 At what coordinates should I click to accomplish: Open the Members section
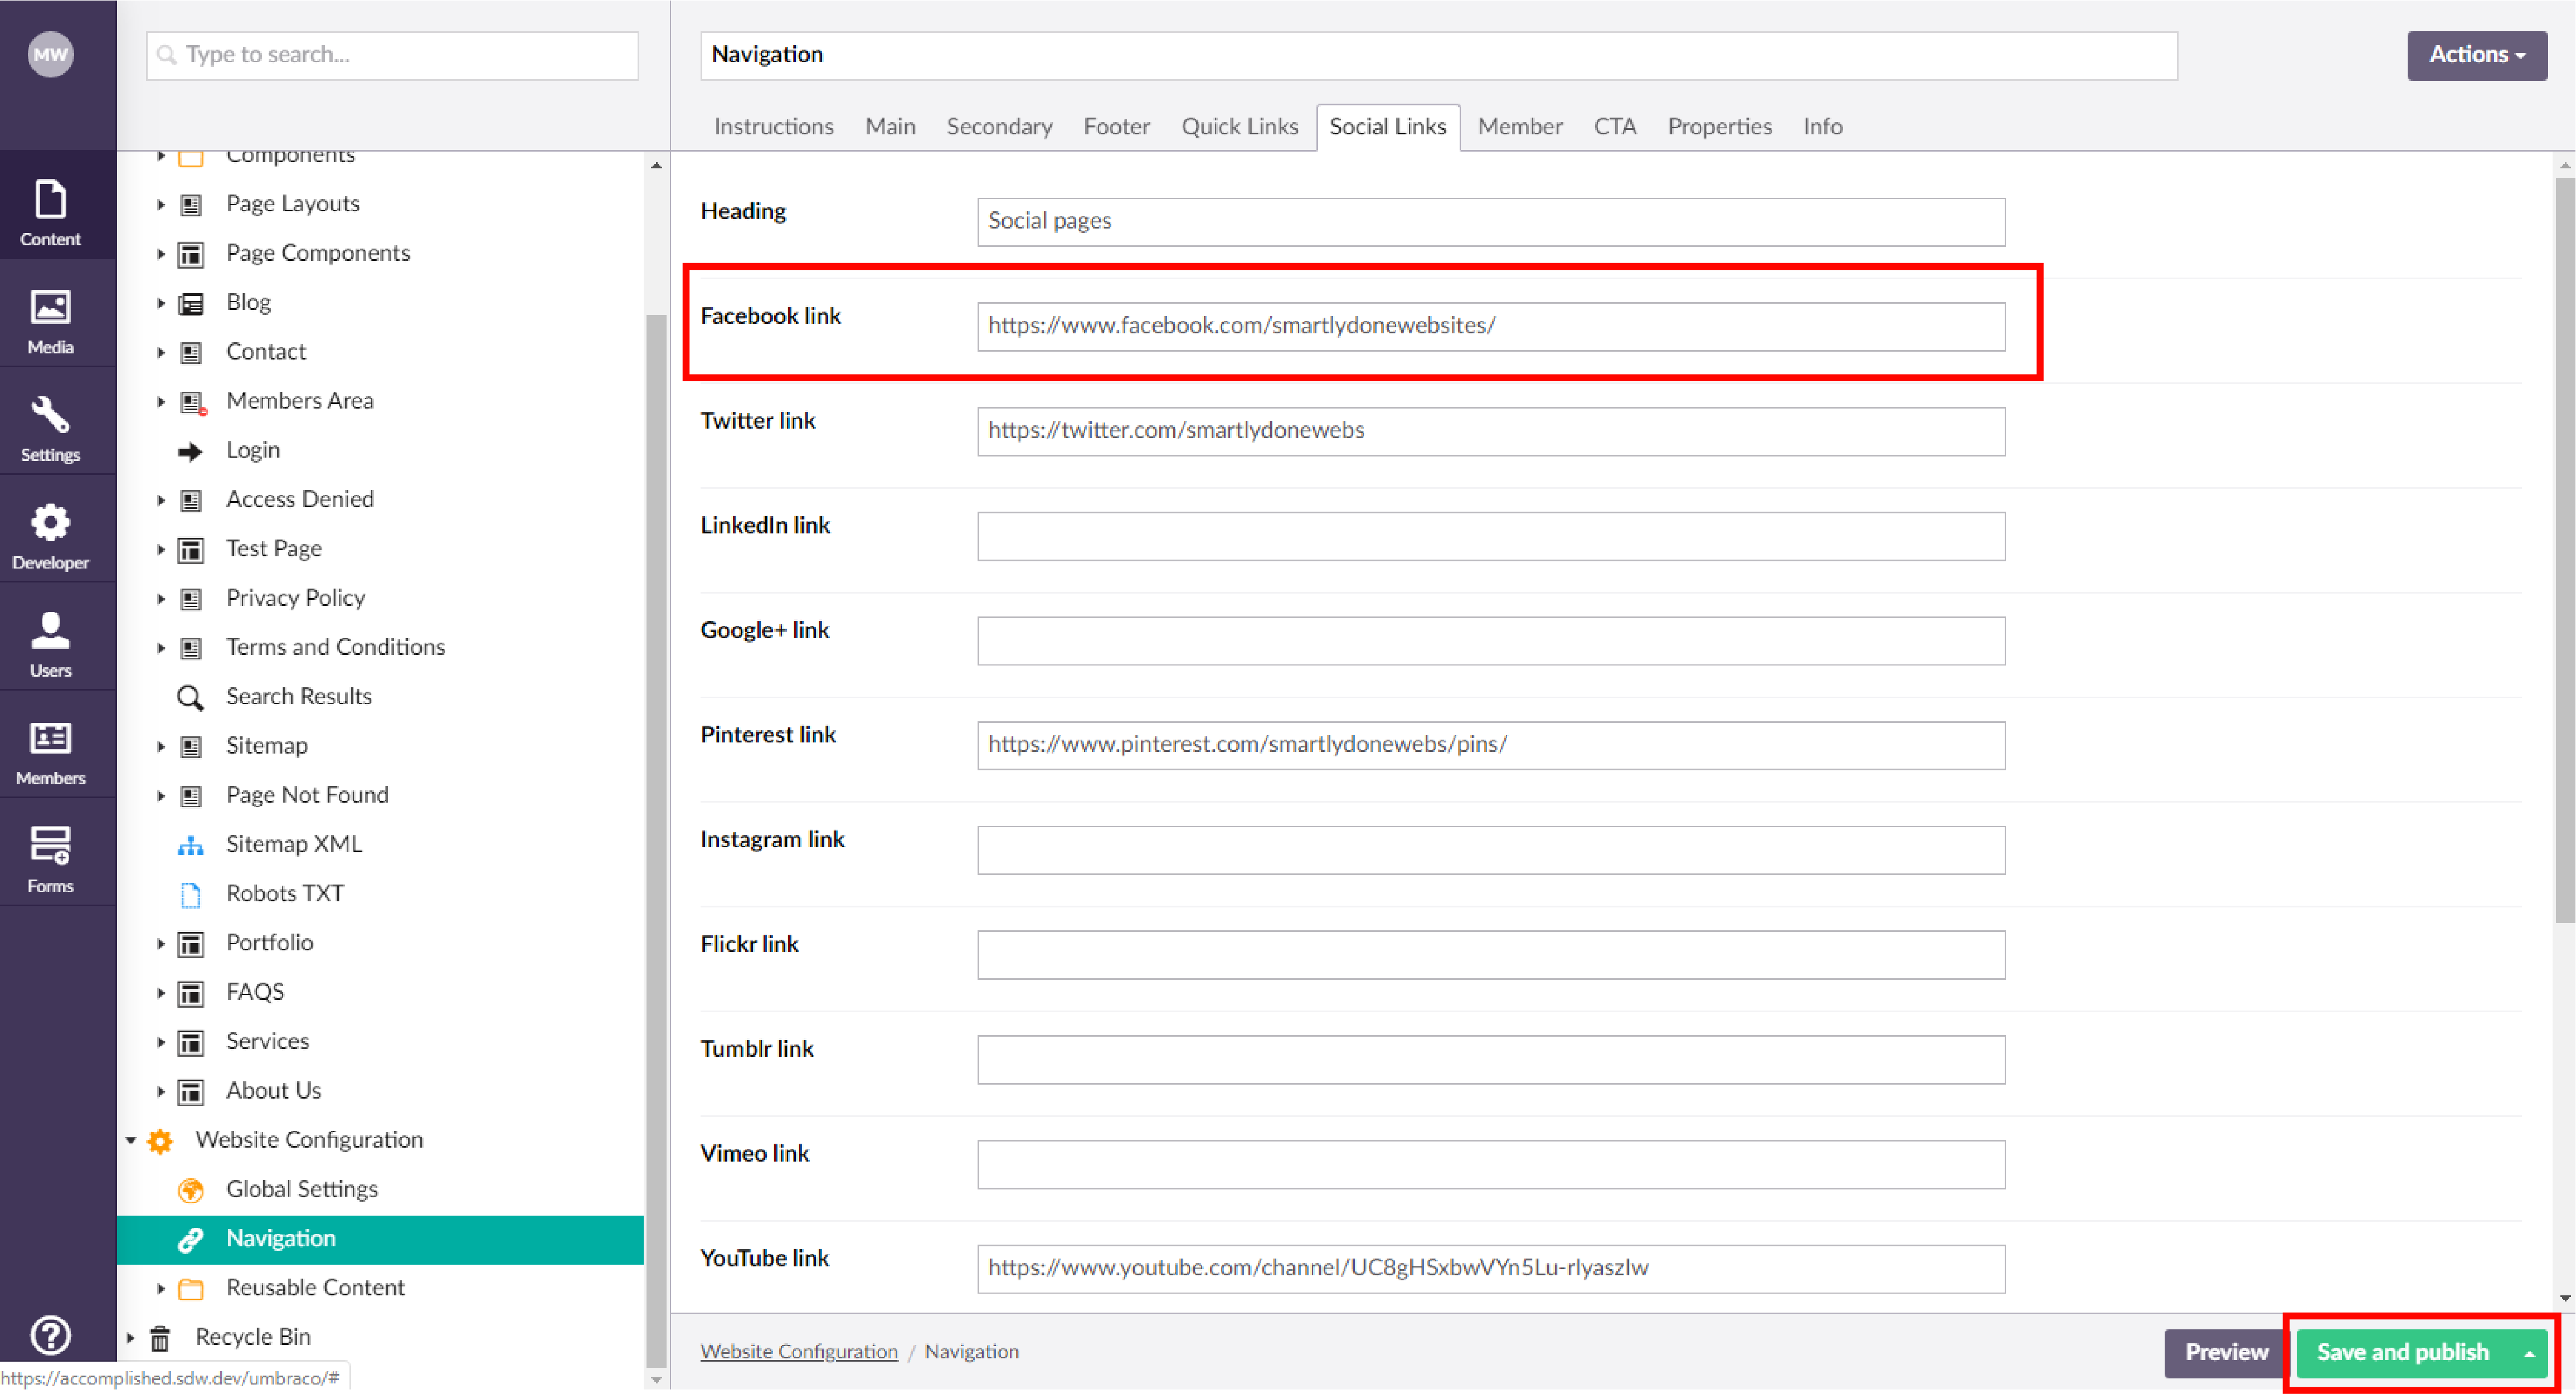tap(50, 751)
